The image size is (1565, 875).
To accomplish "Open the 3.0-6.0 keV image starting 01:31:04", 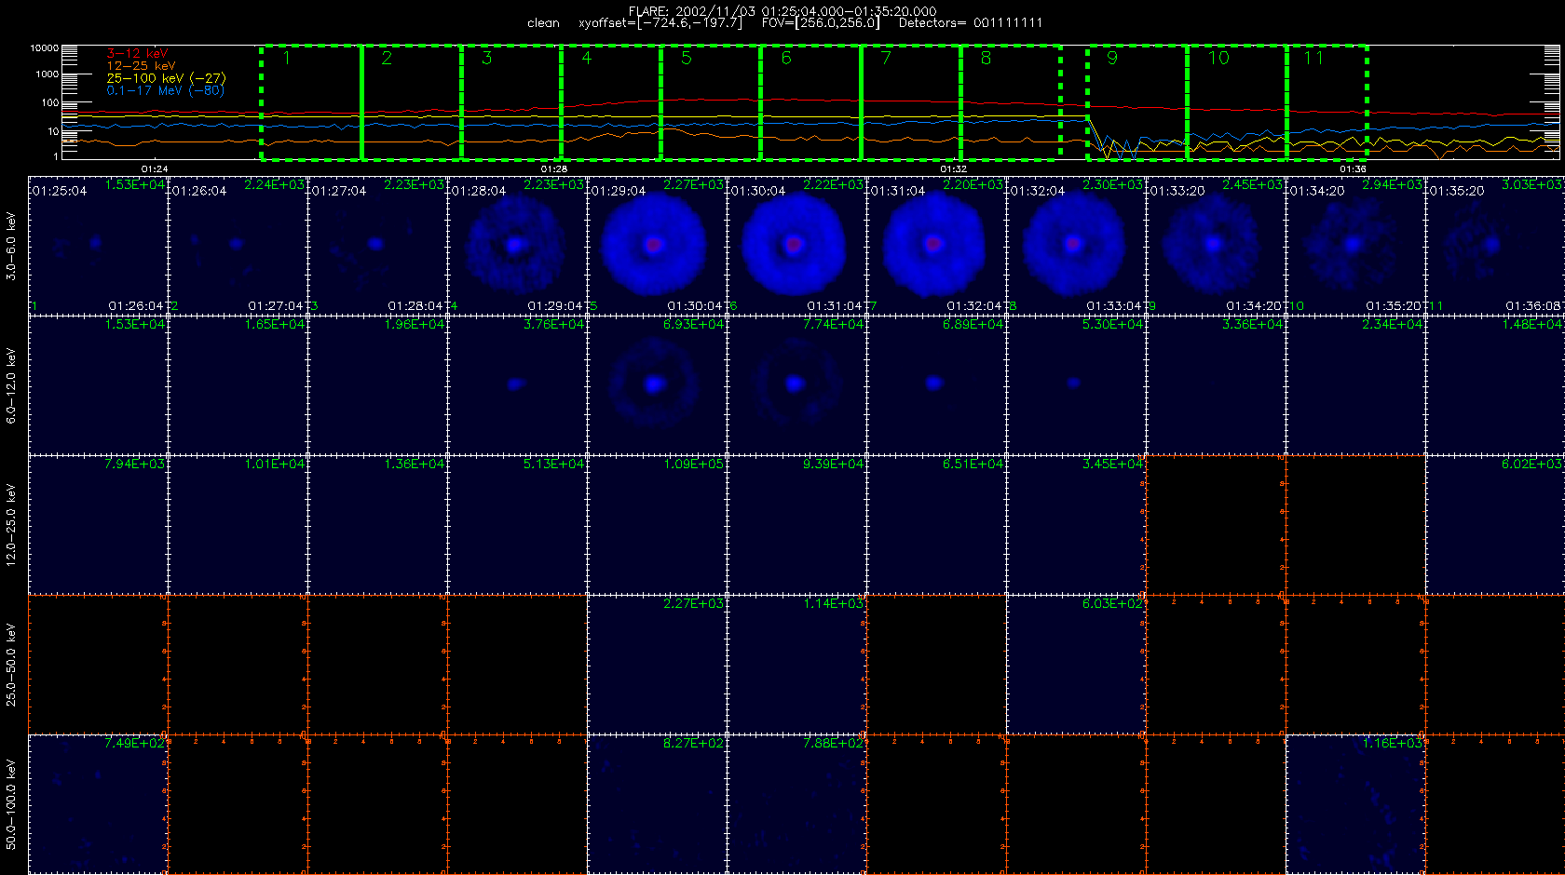I will pos(936,245).
